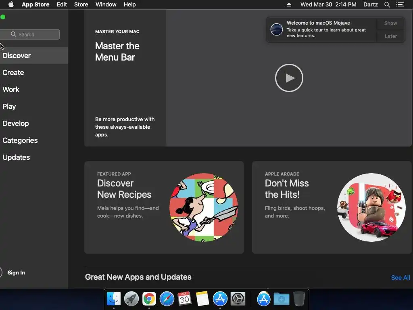Click the FEATURED APP label
Screen dimensions: 413x310
tap(114, 174)
